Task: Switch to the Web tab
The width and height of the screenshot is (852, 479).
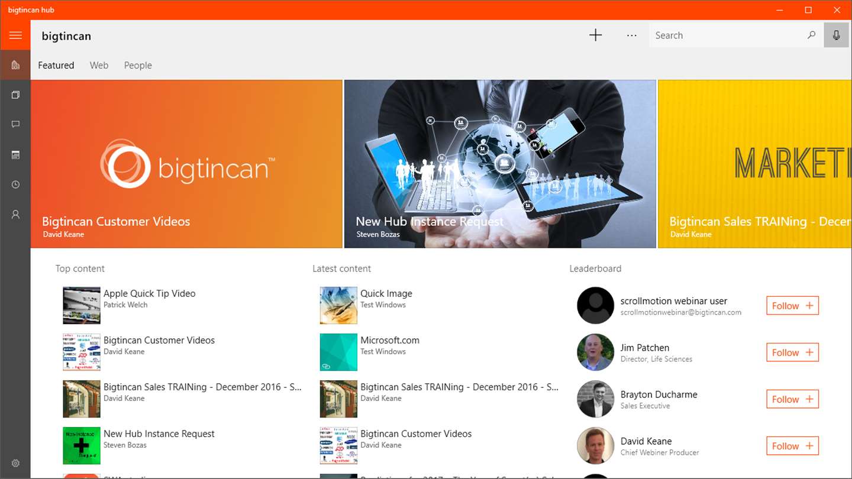Action: click(99, 66)
